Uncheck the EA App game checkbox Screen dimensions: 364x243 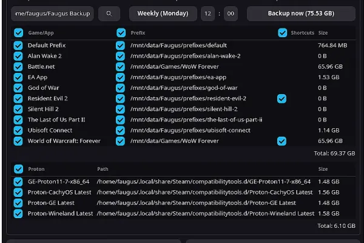(18, 77)
